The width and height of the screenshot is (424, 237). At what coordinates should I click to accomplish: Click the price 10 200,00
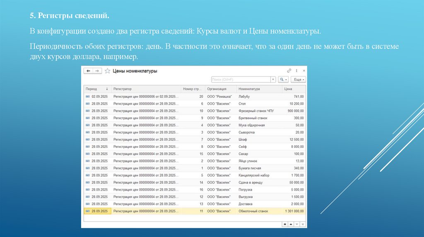[x=296, y=104]
